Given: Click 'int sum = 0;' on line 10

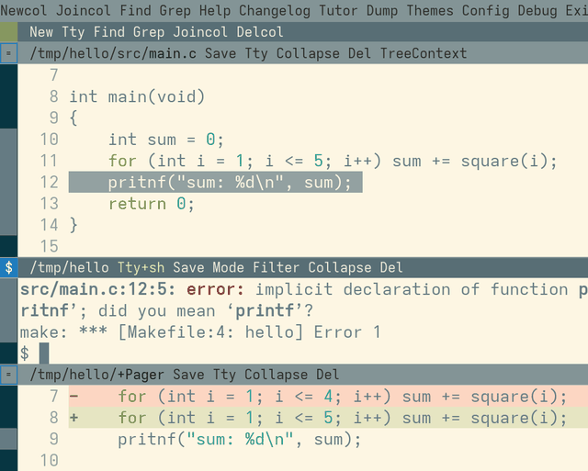Looking at the screenshot, I should [166, 140].
